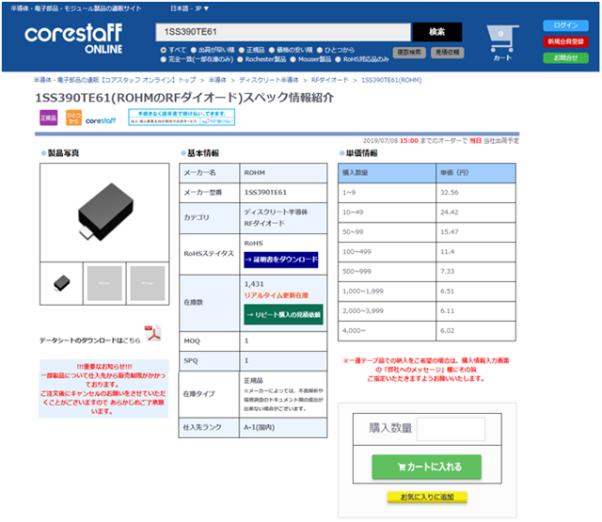Click the ROHM maker name cell

pos(283,173)
